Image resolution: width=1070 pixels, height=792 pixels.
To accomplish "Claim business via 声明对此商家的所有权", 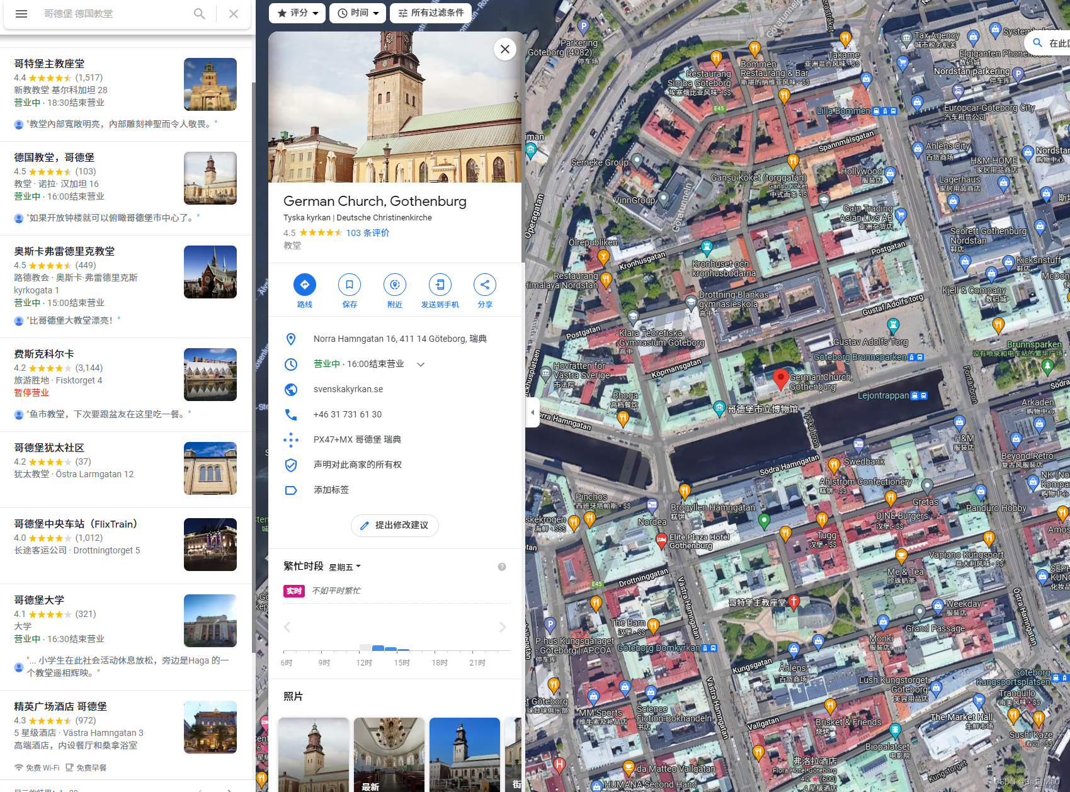I will click(358, 465).
